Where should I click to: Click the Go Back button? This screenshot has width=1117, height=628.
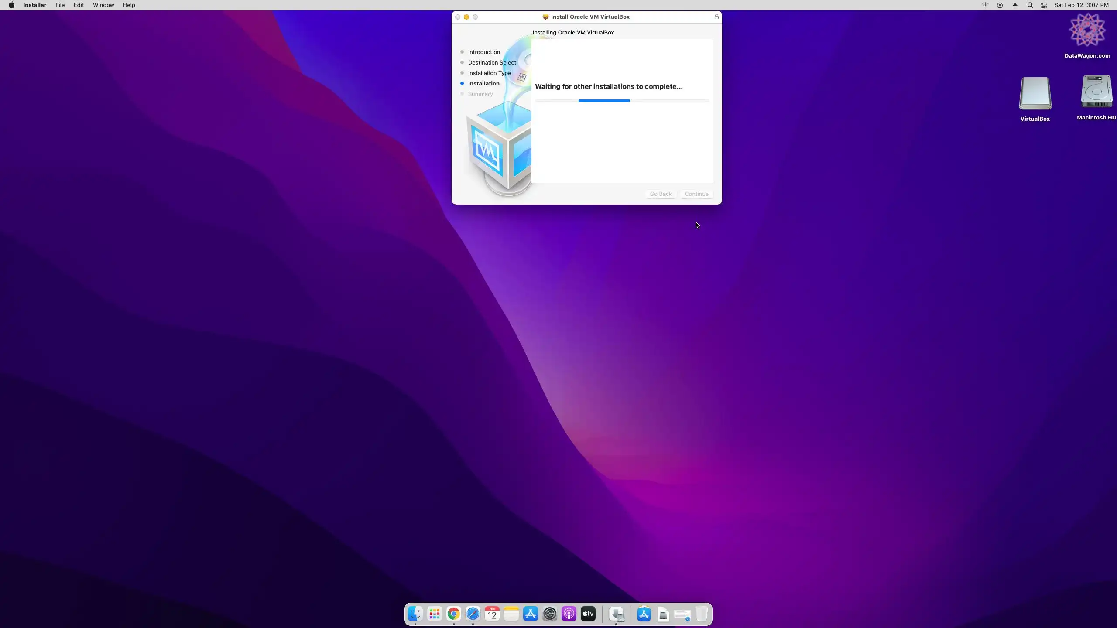point(661,194)
